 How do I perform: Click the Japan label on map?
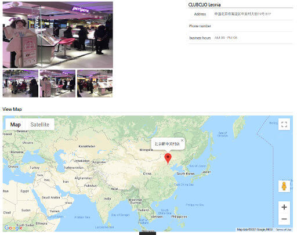(207, 172)
